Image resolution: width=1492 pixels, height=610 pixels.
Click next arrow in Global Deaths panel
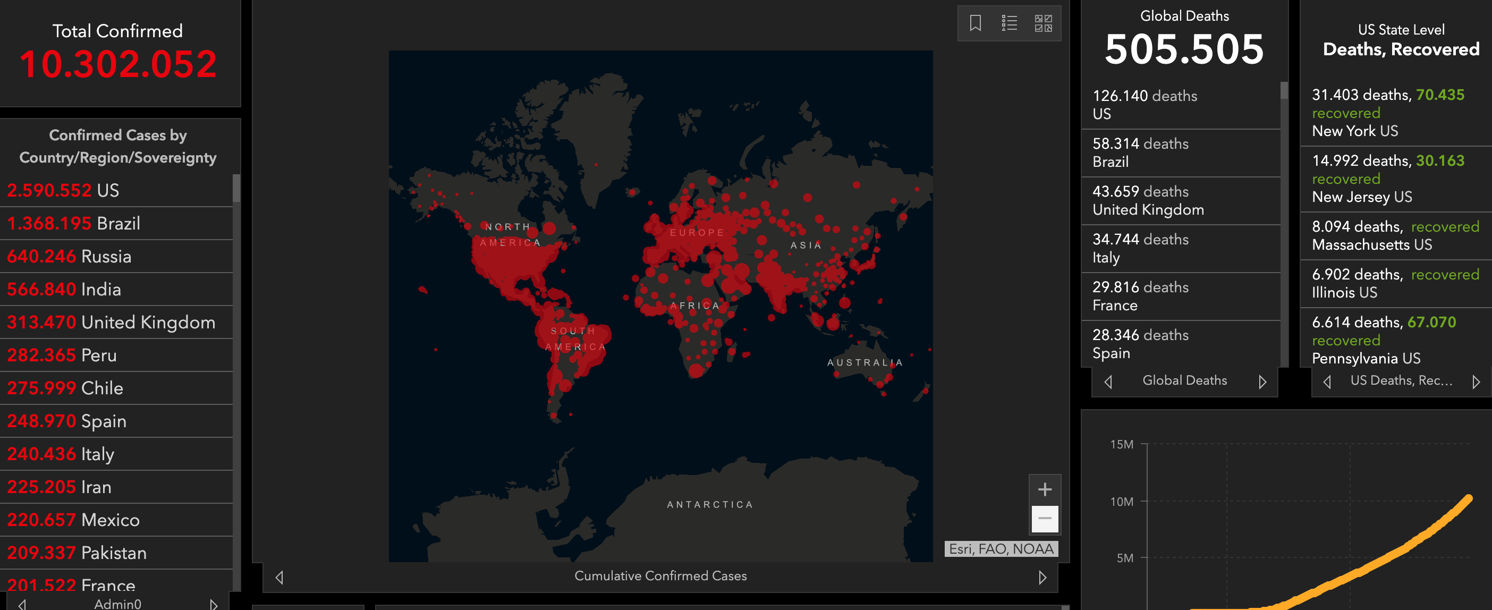pos(1262,382)
